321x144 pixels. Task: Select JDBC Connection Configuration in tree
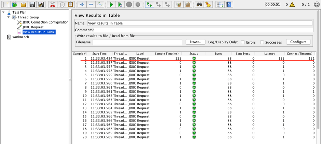[x=45, y=22]
